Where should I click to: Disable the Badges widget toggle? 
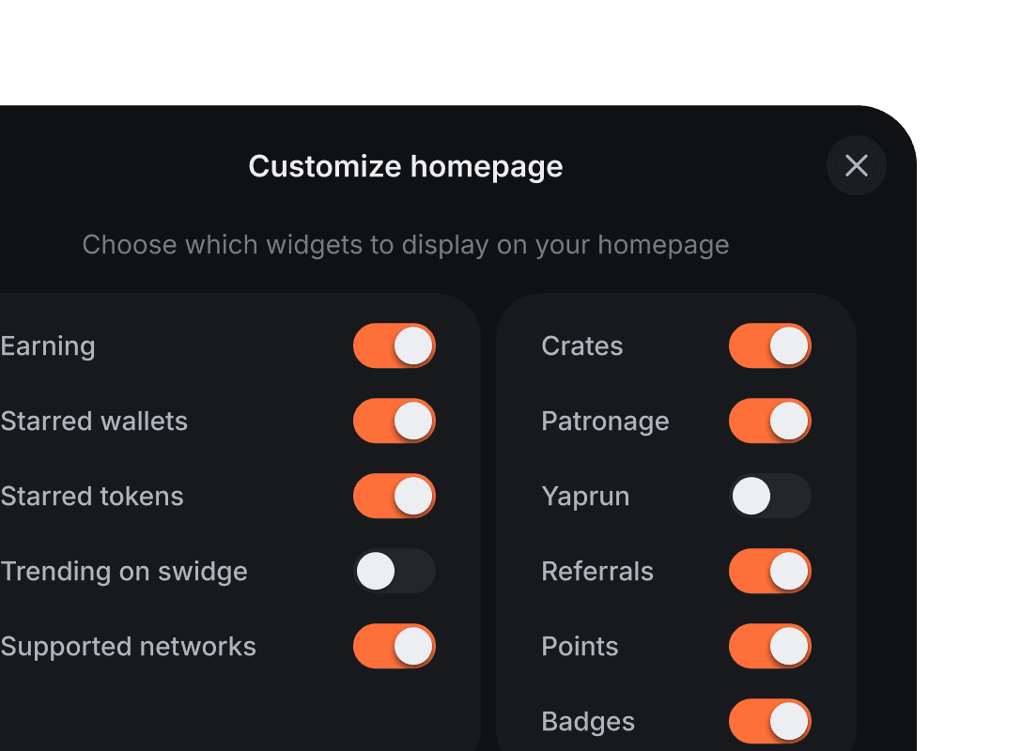pyautogui.click(x=769, y=721)
